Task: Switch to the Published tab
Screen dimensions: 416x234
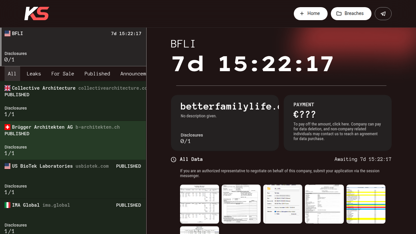Action: (x=97, y=74)
